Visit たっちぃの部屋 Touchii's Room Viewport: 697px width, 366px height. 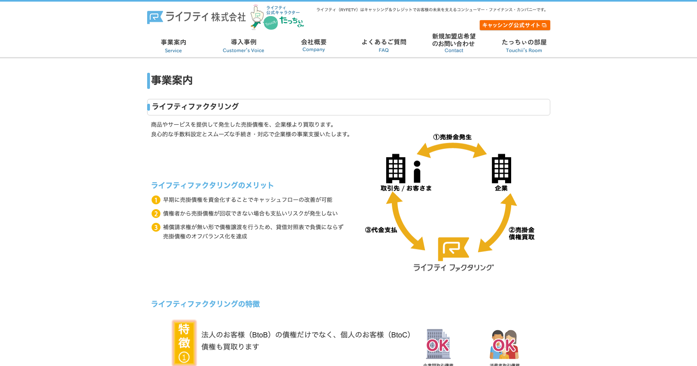pos(524,46)
